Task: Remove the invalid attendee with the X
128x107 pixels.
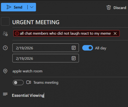Action: point(115,33)
